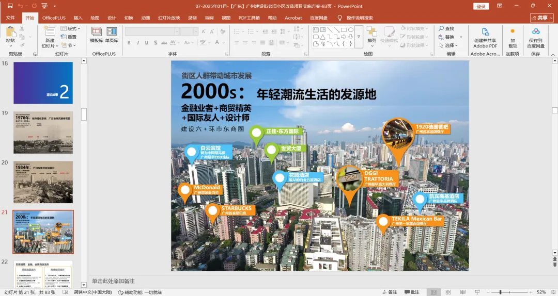Open the 操作说明搜索 lightbulb search
558x296 pixels.
coord(355,18)
